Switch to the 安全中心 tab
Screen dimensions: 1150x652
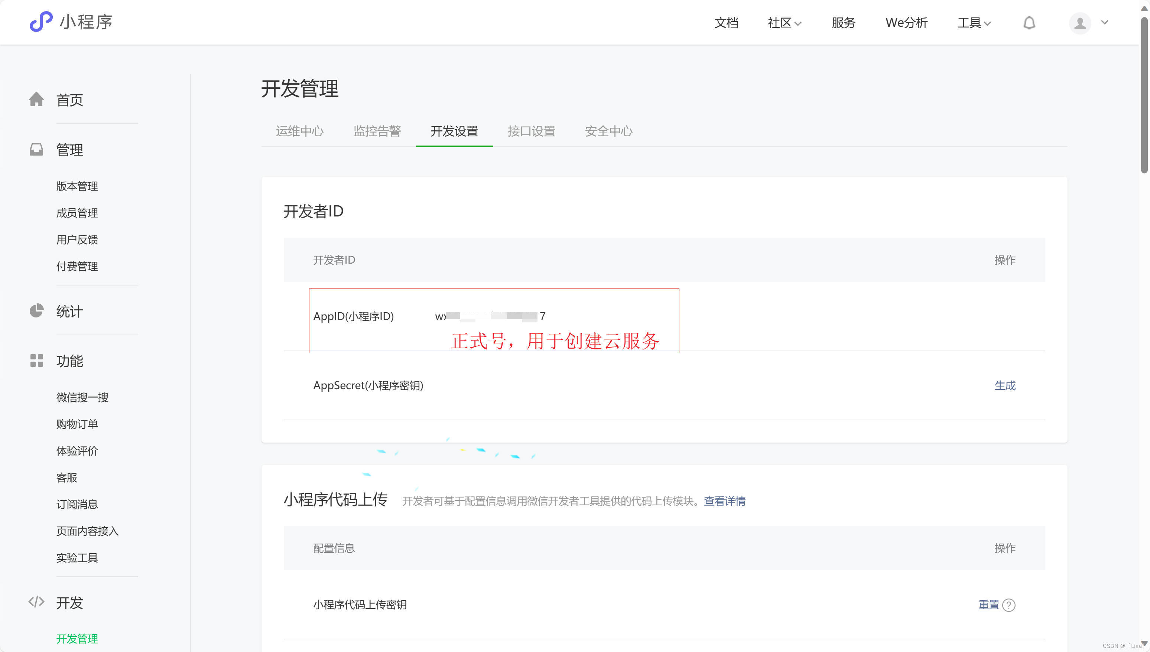coord(609,131)
